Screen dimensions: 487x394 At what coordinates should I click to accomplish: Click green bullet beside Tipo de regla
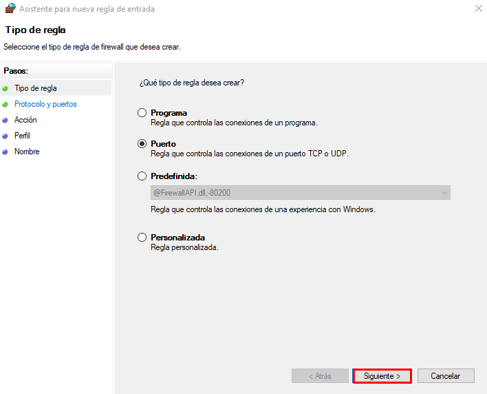[x=6, y=88]
